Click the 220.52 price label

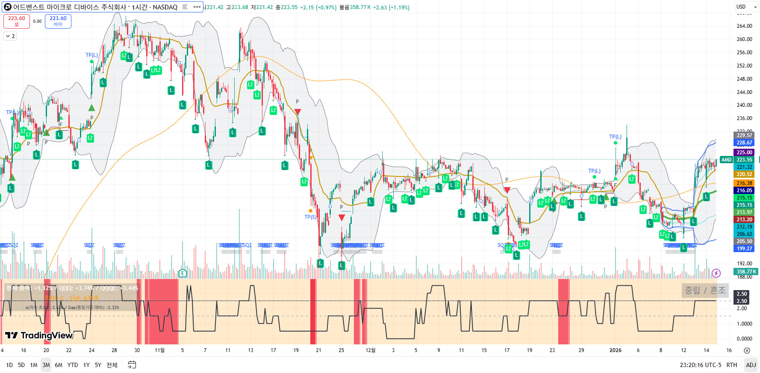744,174
